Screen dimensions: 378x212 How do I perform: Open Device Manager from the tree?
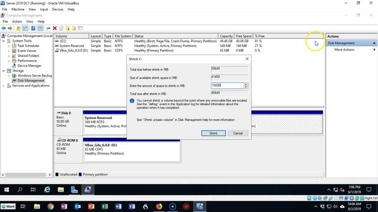pos(29,65)
